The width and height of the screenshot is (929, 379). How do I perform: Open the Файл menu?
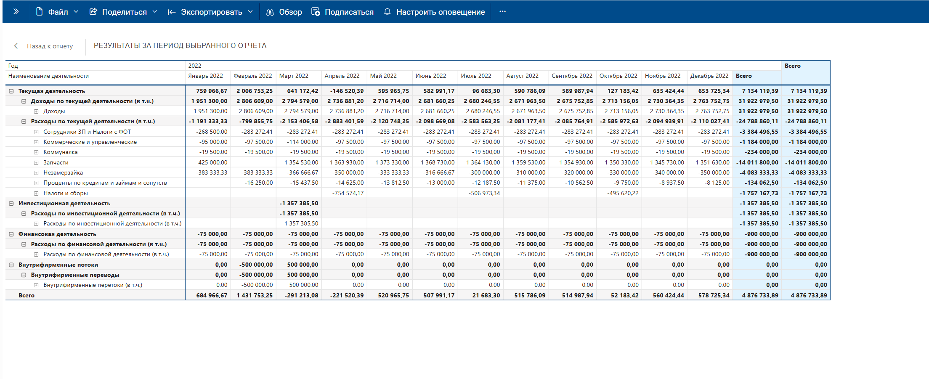57,12
